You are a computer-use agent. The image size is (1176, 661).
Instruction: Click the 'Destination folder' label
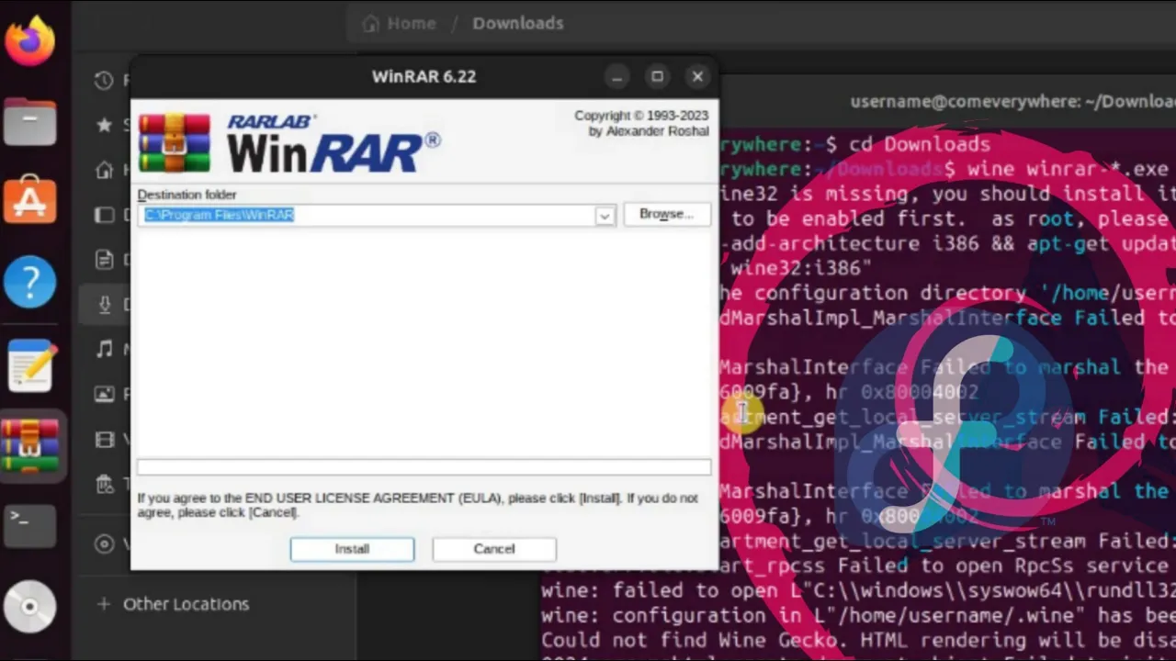pos(187,195)
